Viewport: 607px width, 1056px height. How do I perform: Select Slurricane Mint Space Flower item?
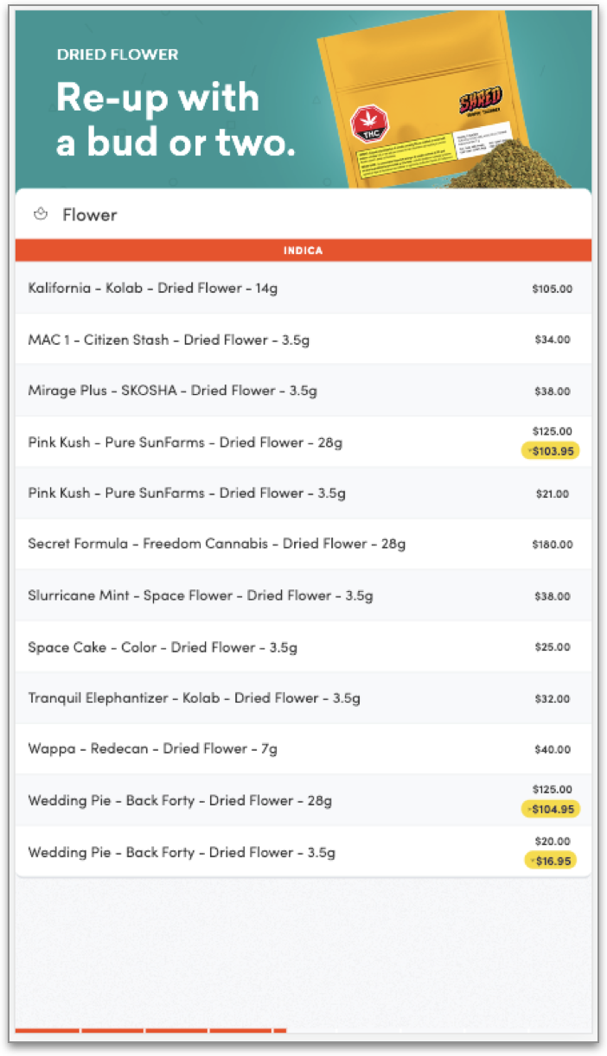(201, 595)
